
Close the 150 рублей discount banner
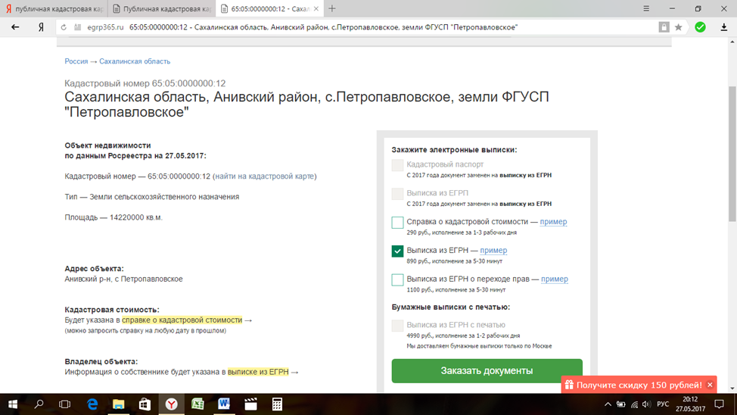click(x=710, y=385)
